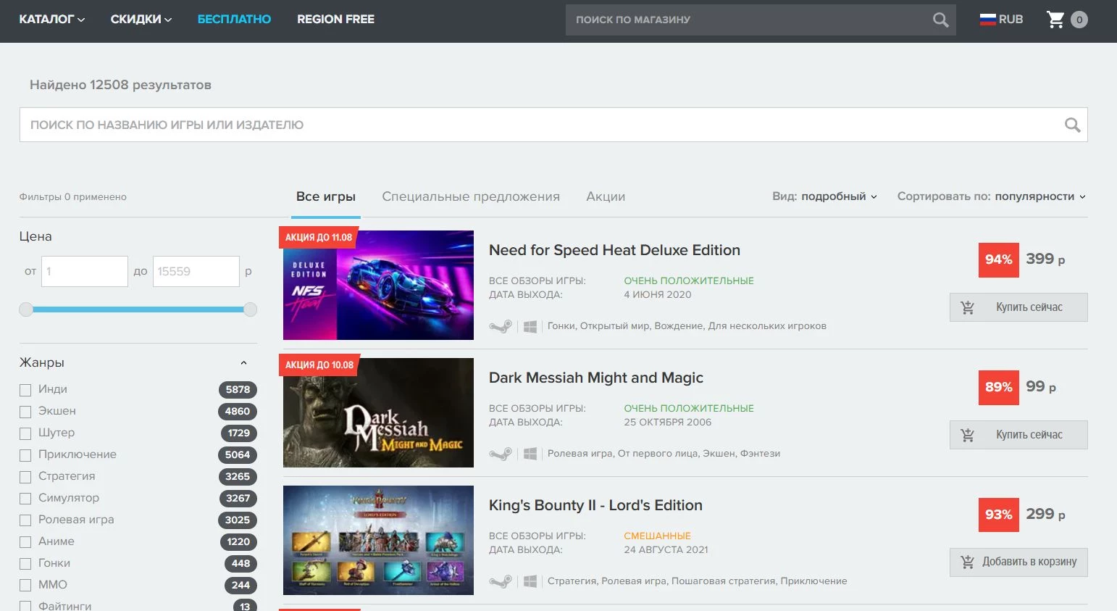Open the КАТАЛОГ dropdown menu
The width and height of the screenshot is (1117, 611).
coord(51,19)
